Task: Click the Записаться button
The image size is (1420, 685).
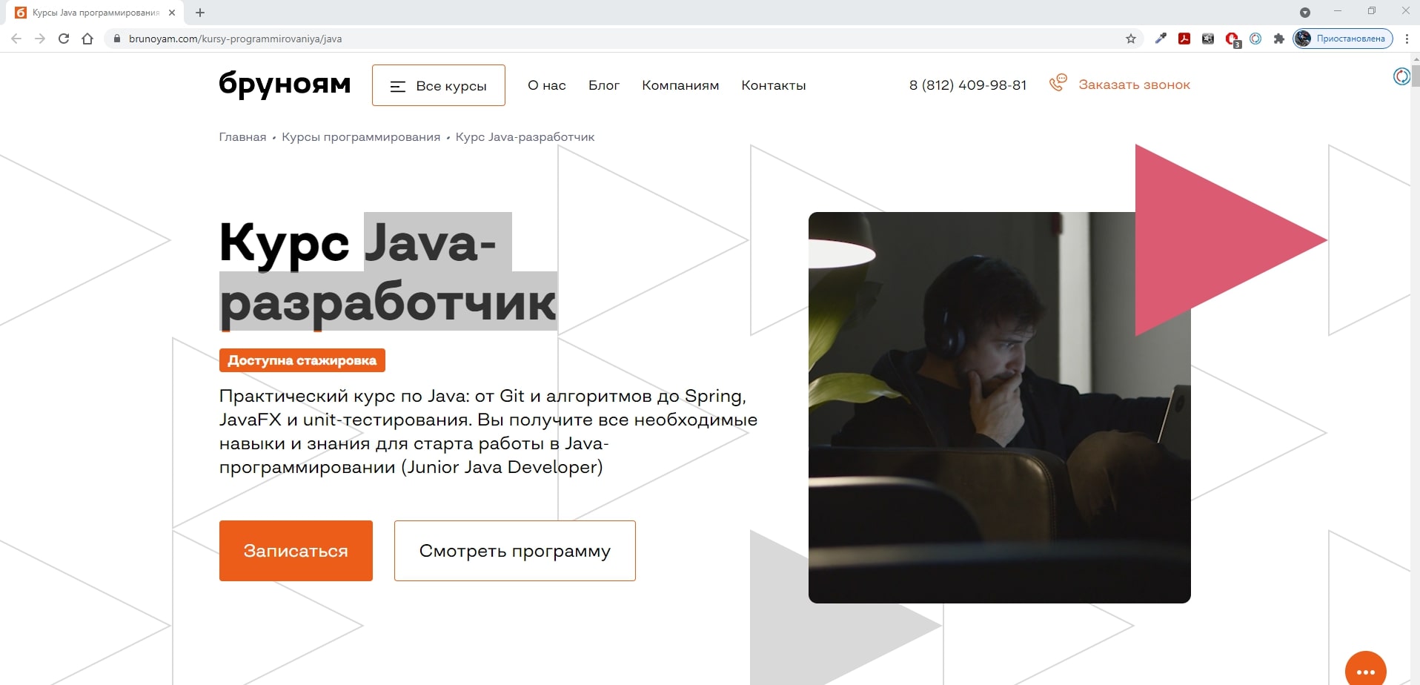Action: click(296, 551)
